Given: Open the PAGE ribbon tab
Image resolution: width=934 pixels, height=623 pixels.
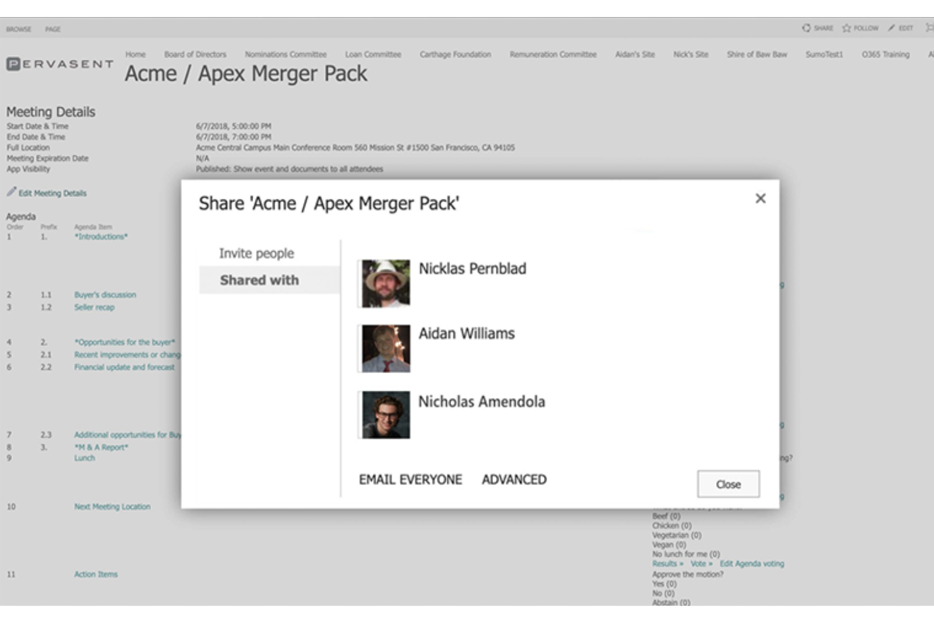Looking at the screenshot, I should (53, 29).
